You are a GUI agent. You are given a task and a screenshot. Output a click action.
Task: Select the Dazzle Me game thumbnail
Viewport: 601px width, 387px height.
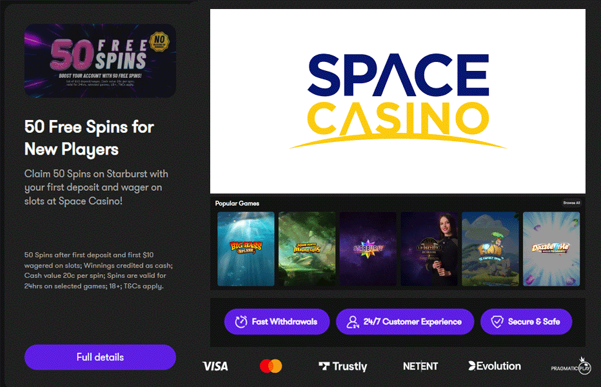[551, 249]
